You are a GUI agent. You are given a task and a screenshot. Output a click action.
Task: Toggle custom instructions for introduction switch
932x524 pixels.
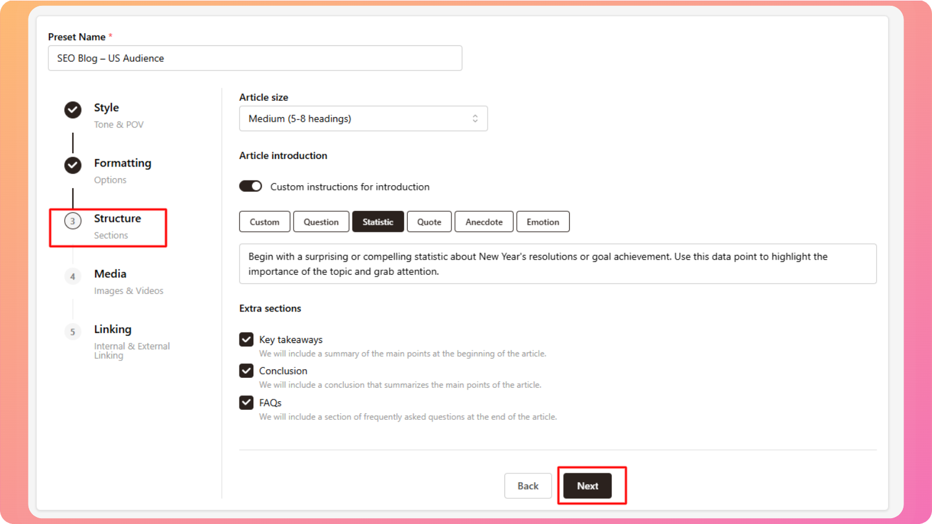click(250, 186)
